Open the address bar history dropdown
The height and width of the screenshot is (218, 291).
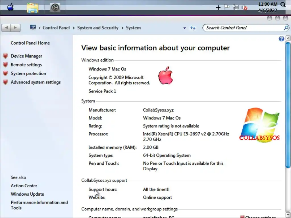(x=185, y=28)
